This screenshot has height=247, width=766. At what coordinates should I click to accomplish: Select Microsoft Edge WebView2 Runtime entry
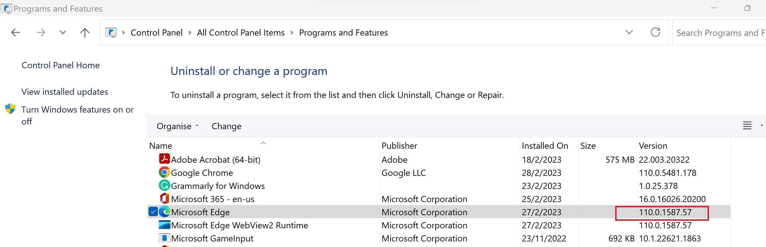(x=240, y=225)
